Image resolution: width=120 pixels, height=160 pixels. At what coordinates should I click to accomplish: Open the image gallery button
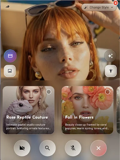point(10,71)
